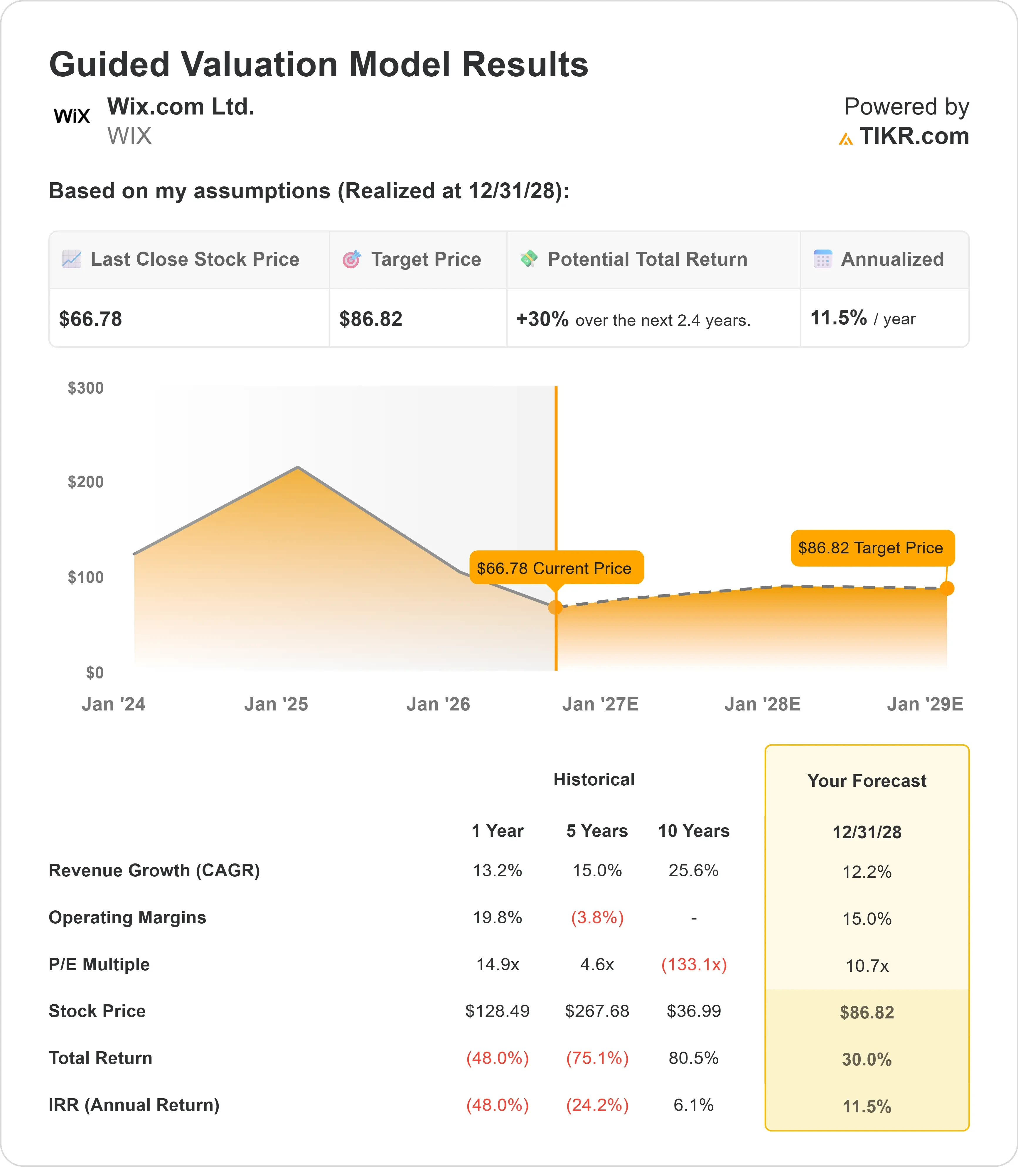Click the 30.0% forecast total return
Viewport: 1018px width, 1167px height.
[867, 1060]
